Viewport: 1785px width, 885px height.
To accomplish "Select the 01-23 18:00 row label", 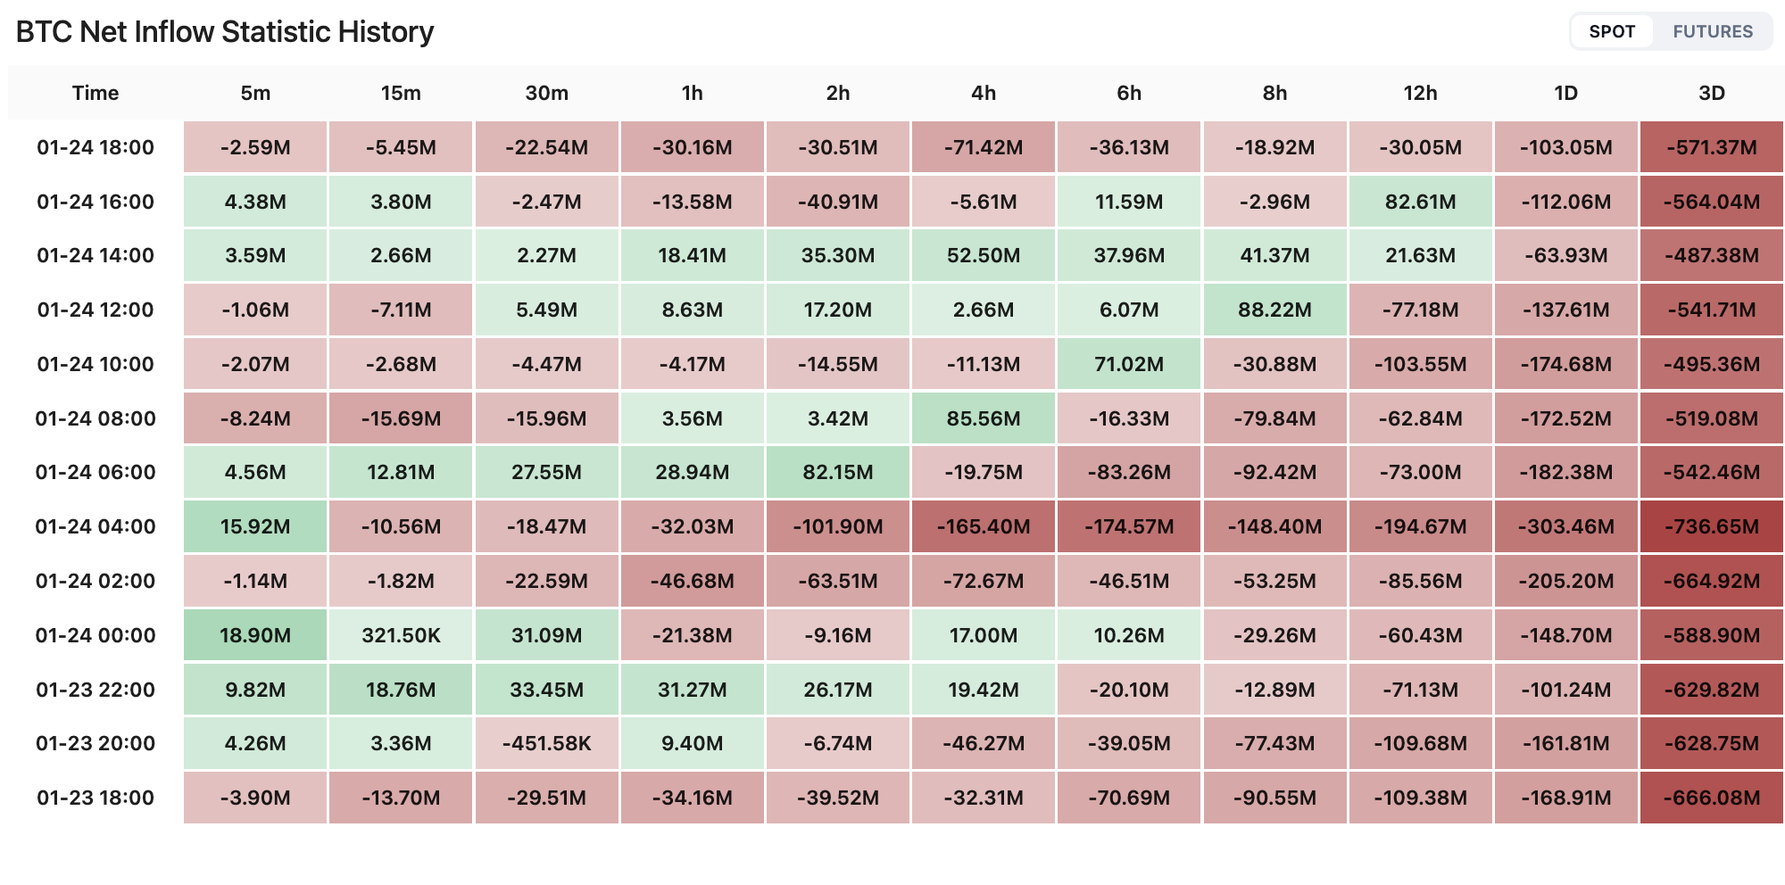I will coord(95,798).
